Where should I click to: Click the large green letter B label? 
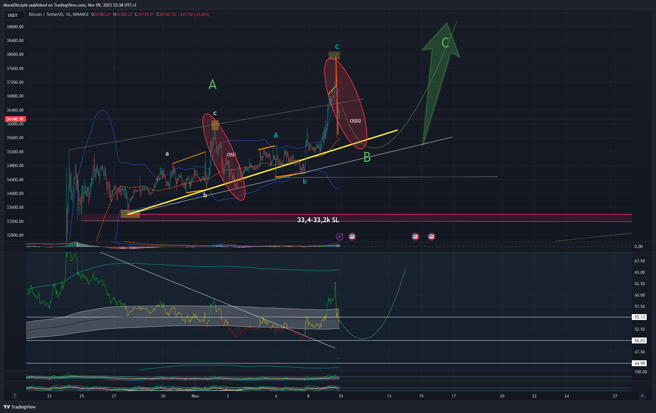click(367, 157)
